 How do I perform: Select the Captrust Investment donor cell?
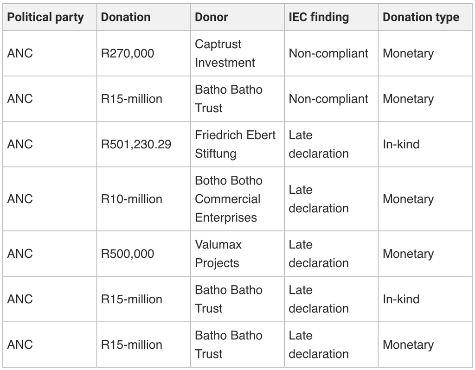237,53
